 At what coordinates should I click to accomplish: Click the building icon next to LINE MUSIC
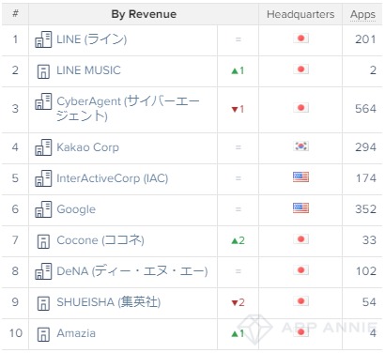coord(43,71)
